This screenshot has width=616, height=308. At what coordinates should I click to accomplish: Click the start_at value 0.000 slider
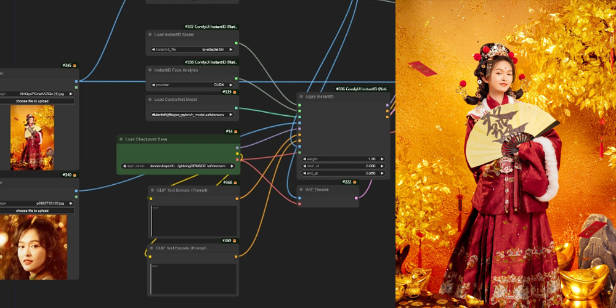click(343, 166)
